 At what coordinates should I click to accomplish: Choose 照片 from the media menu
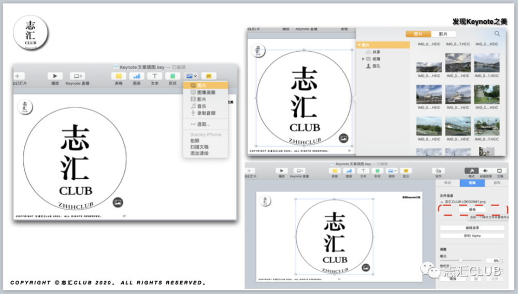[x=206, y=85]
